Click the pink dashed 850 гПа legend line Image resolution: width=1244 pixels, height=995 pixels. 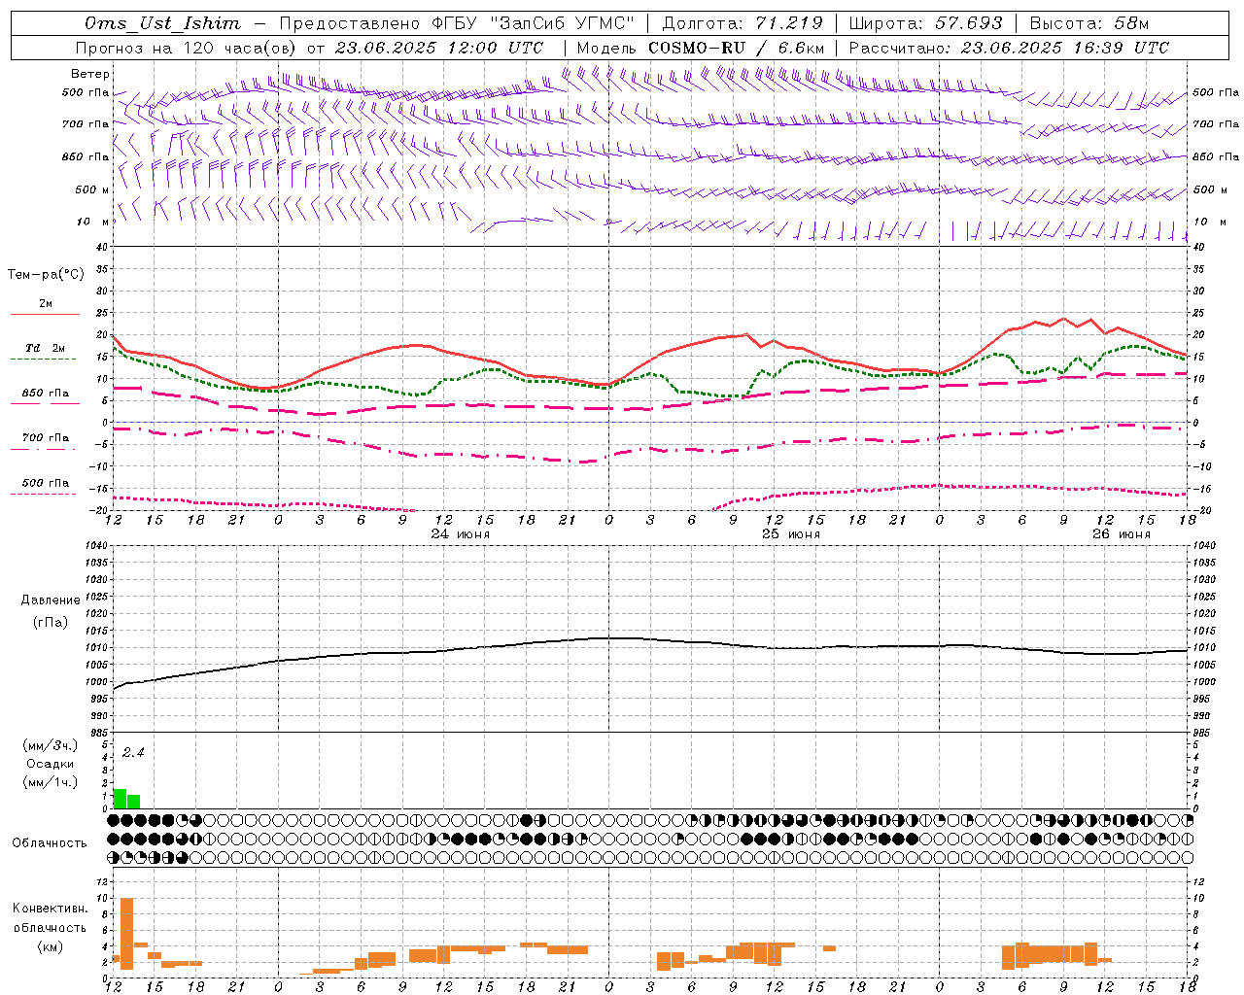44,404
